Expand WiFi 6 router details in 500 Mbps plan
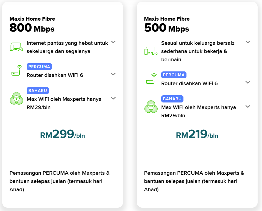The image size is (262, 211). click(x=248, y=82)
